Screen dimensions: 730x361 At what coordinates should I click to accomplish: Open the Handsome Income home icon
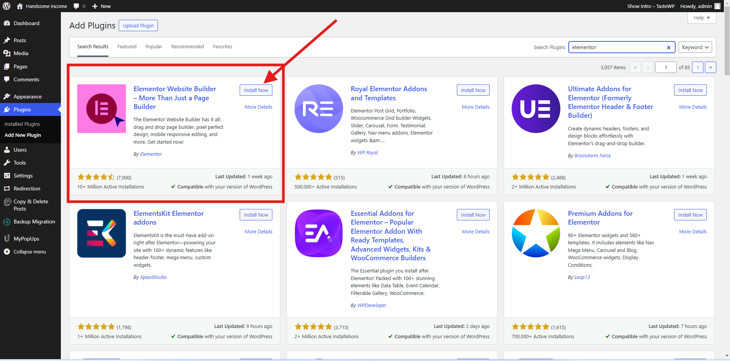click(20, 6)
